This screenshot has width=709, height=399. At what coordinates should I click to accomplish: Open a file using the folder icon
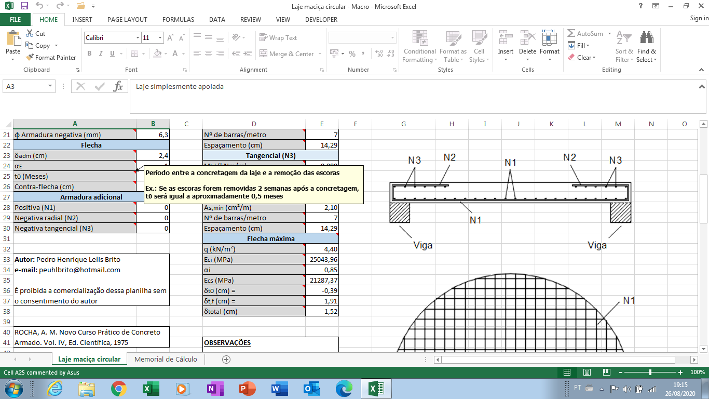tap(80, 6)
